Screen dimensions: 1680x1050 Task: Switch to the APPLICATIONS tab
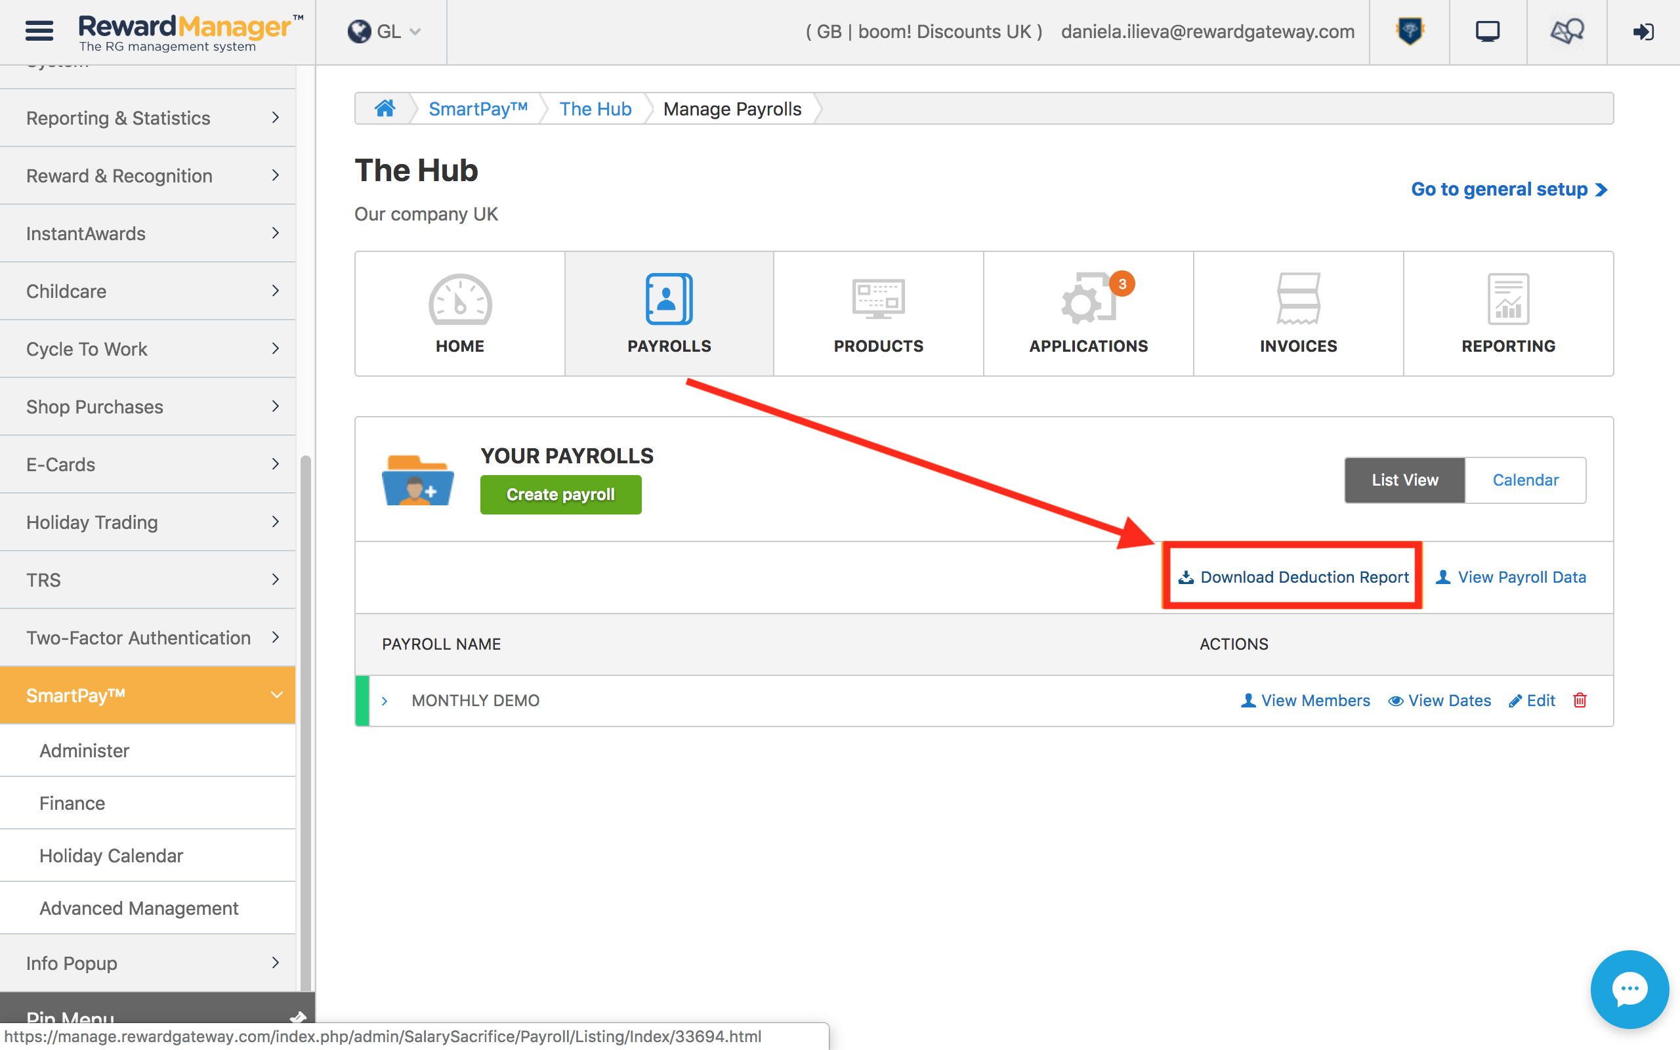click(x=1088, y=314)
